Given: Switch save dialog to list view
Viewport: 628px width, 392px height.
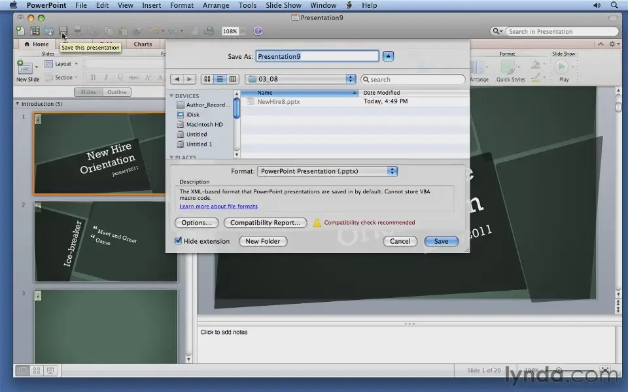Looking at the screenshot, I should [220, 79].
